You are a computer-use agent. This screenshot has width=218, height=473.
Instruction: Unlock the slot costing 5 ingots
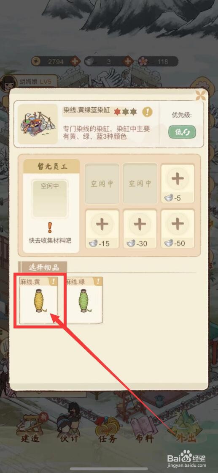178,183
